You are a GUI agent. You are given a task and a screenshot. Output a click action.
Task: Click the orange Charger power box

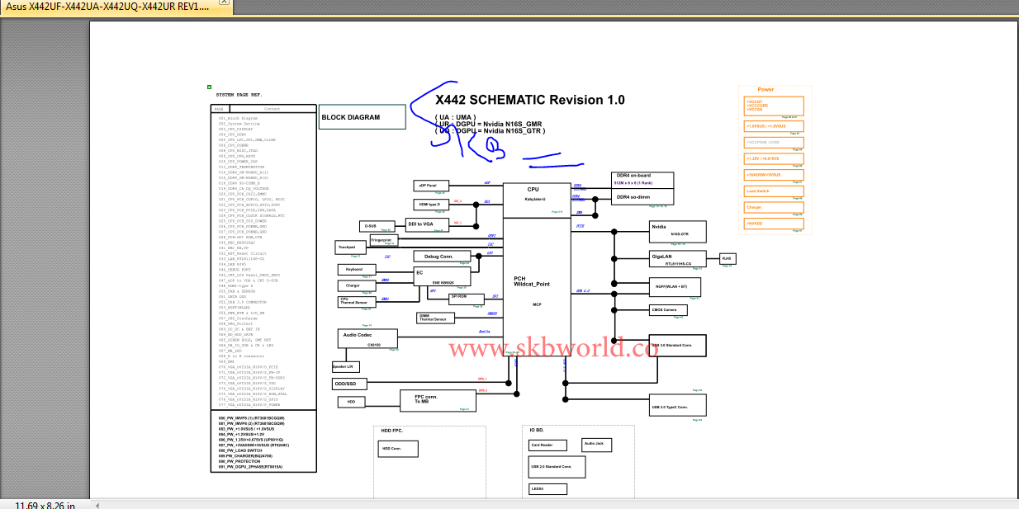[x=774, y=207]
